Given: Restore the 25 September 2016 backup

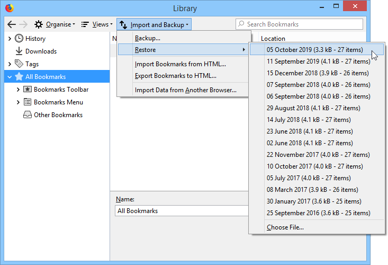Looking at the screenshot, I should [x=317, y=213].
